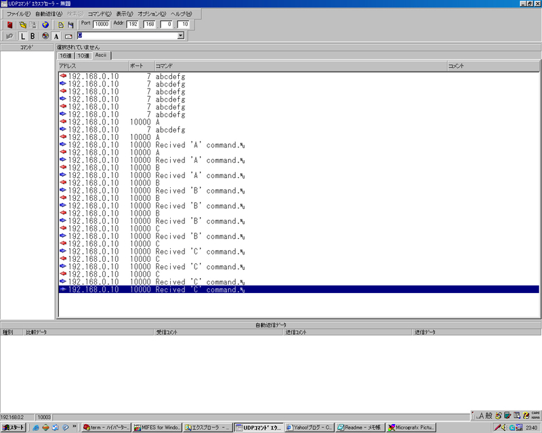The width and height of the screenshot is (542, 433).
Task: Expand quick launch overflow chevron
Action: (75, 427)
